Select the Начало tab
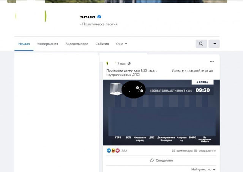Image resolution: width=243 pixels, height=172 pixels. tap(24, 44)
